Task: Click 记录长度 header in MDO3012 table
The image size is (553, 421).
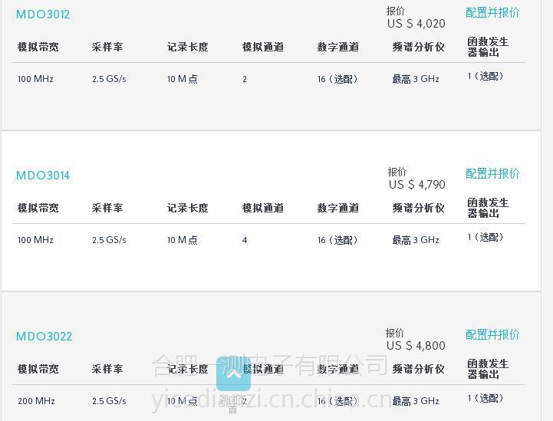Action: pos(188,47)
